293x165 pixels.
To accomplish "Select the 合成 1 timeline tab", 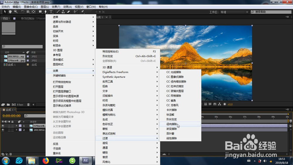I will click(9, 110).
